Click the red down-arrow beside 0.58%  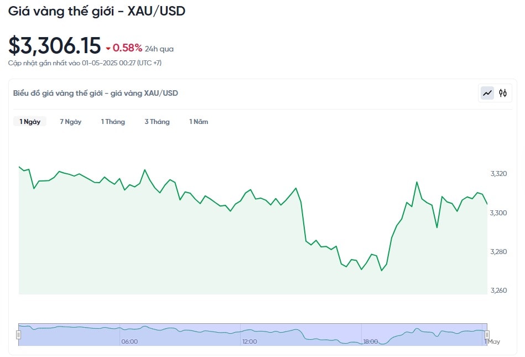pos(108,49)
